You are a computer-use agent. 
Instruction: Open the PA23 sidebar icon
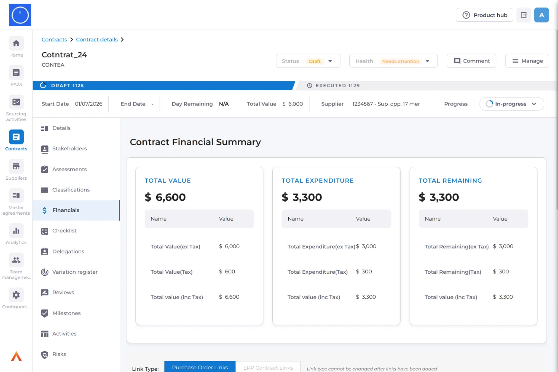[x=16, y=73]
